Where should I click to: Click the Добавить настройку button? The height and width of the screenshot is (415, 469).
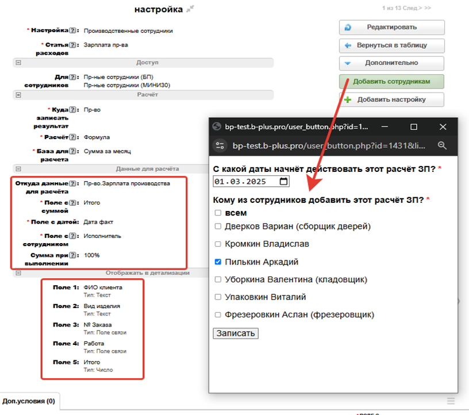coord(391,99)
